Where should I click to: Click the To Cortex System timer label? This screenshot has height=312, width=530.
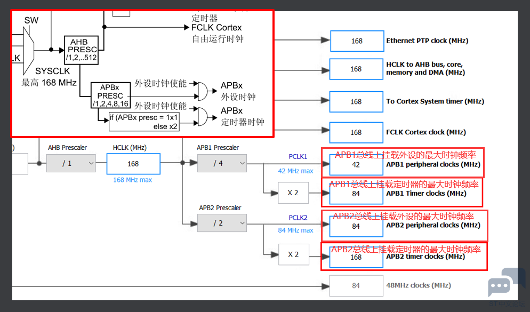(x=435, y=101)
